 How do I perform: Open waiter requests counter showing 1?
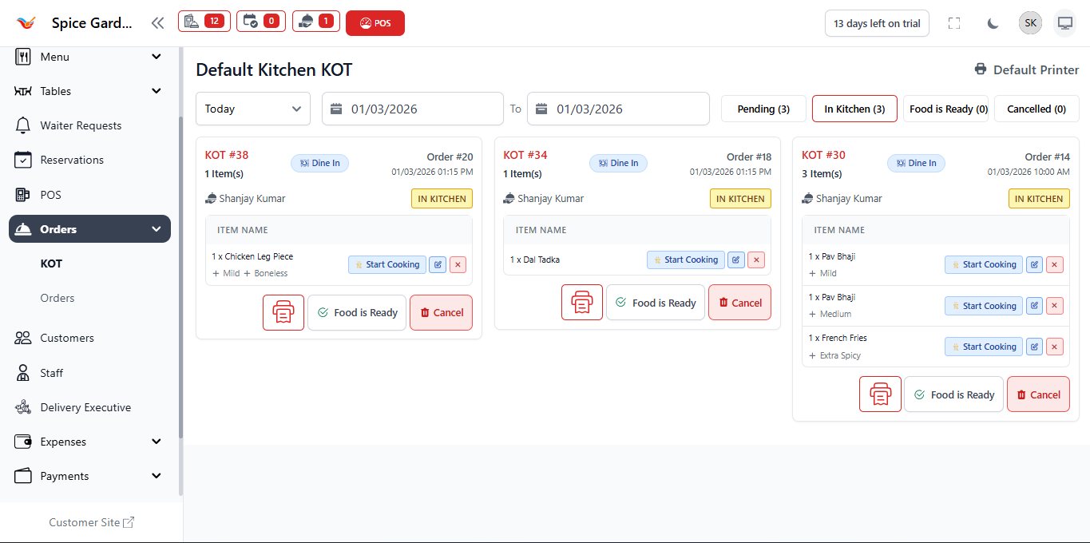click(316, 22)
